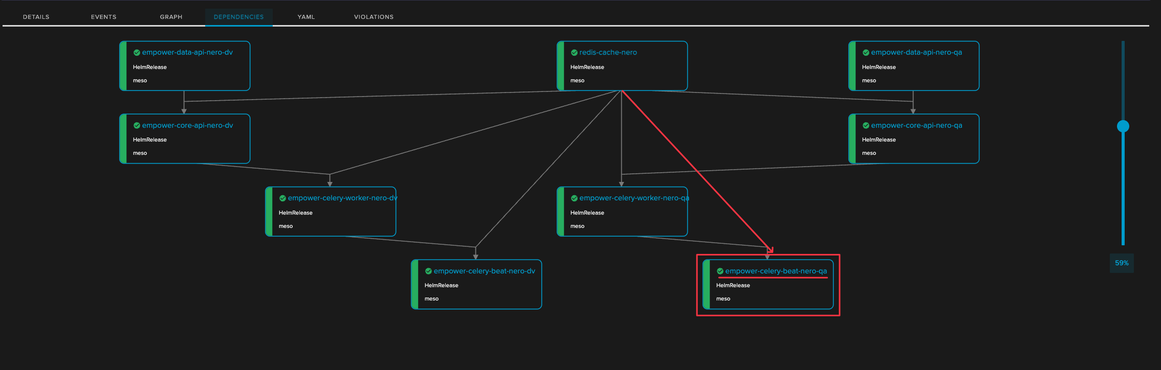Follow the redis-cache-nero link
1161x370 pixels.
click(608, 53)
